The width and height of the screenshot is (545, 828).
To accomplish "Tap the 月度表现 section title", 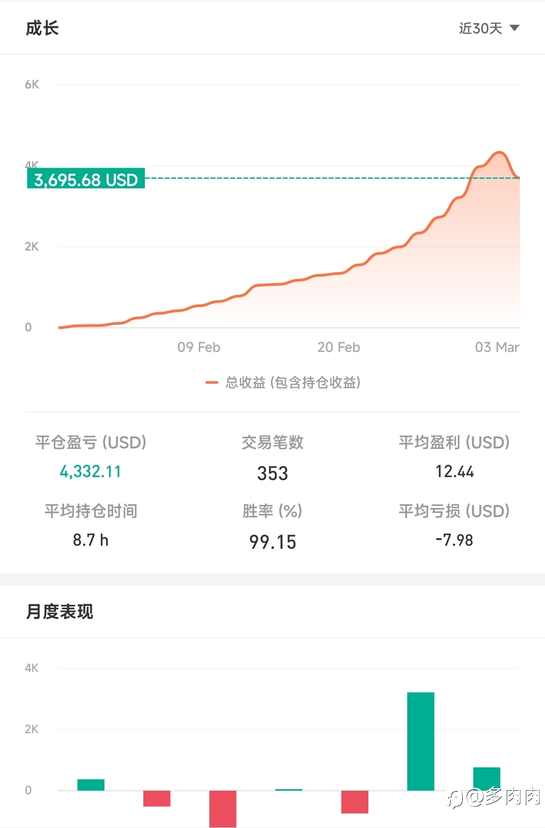I will [x=60, y=612].
